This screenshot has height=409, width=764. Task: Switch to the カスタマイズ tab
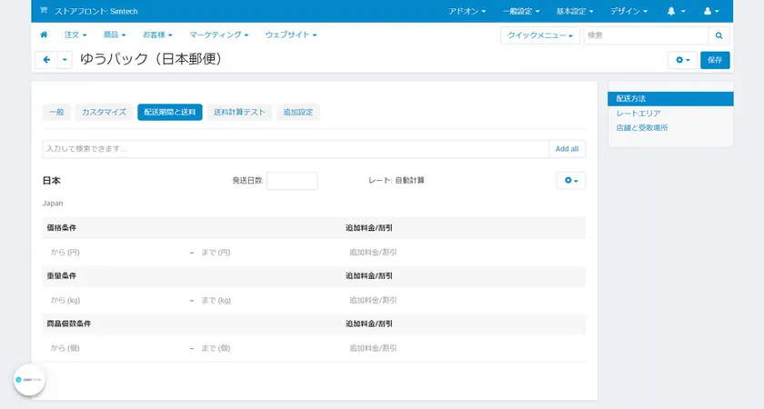point(104,112)
